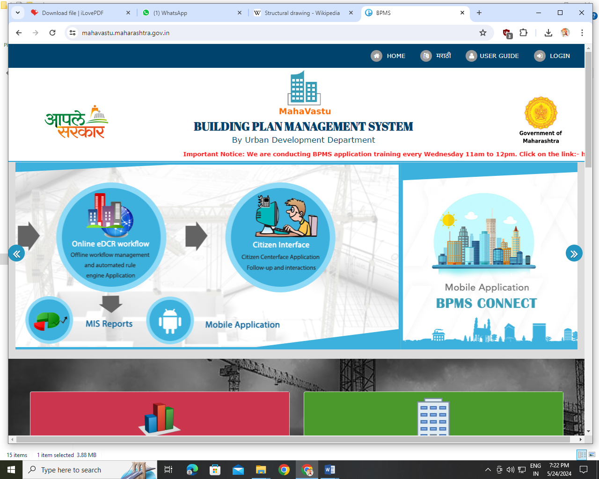This screenshot has height=479, width=599.
Task: Click the MahaVastu building logo
Action: 305,88
